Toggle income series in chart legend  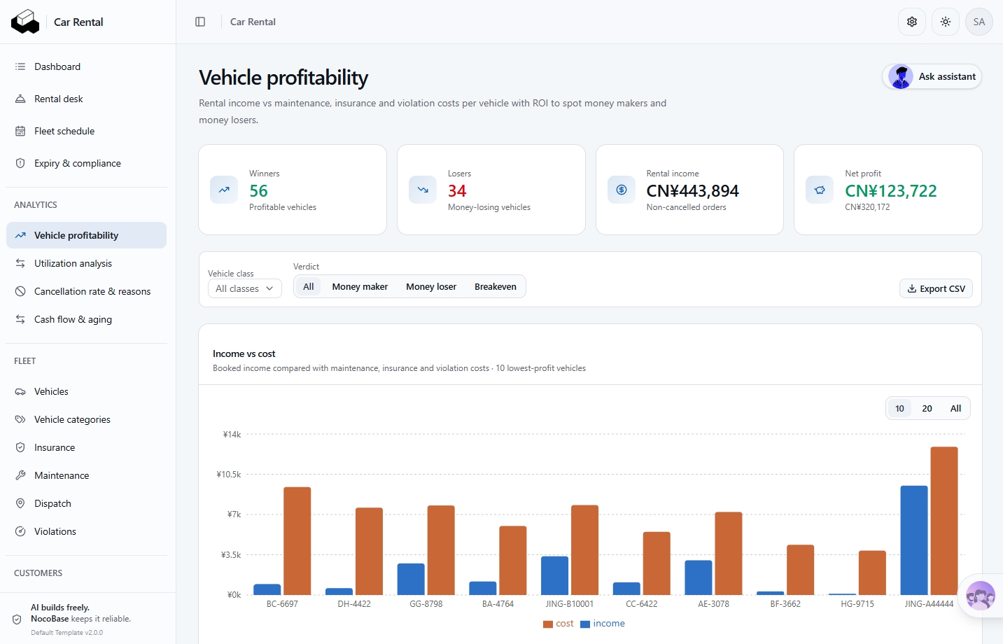click(x=602, y=624)
